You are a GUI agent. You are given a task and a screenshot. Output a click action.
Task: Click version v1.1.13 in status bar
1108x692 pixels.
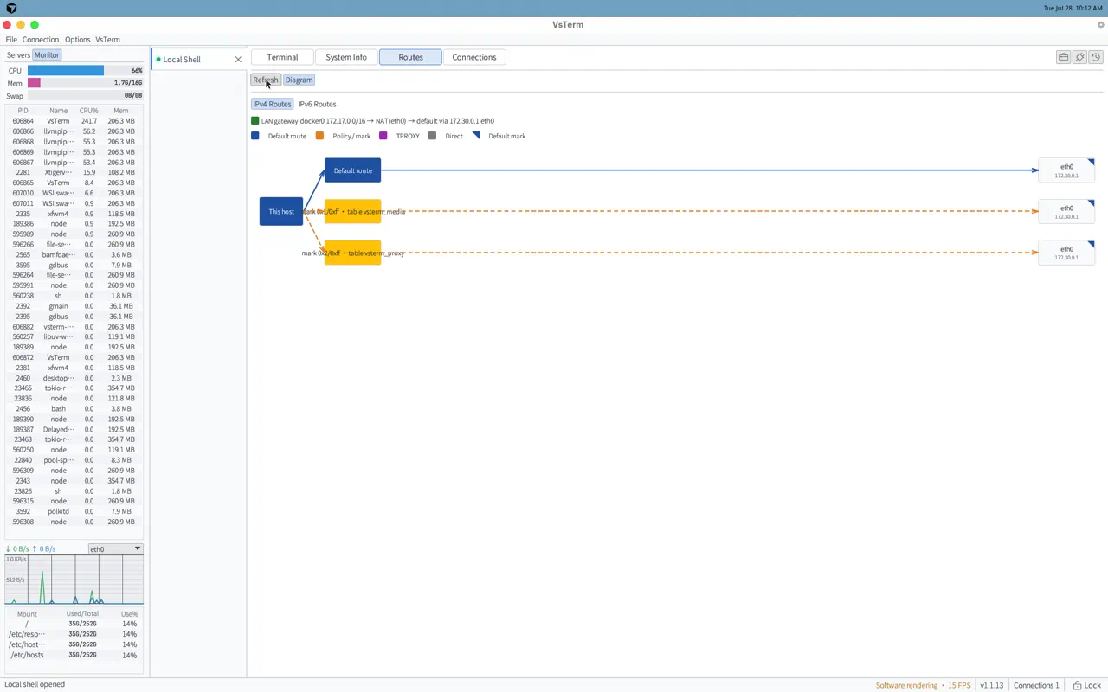[992, 685]
